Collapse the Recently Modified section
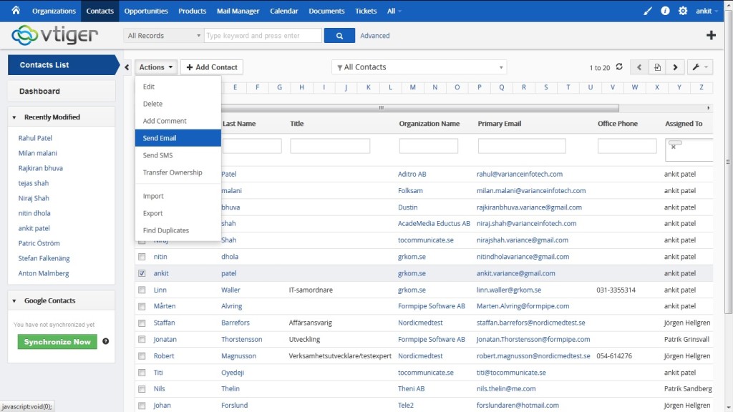This screenshot has height=412, width=733. 14,117
